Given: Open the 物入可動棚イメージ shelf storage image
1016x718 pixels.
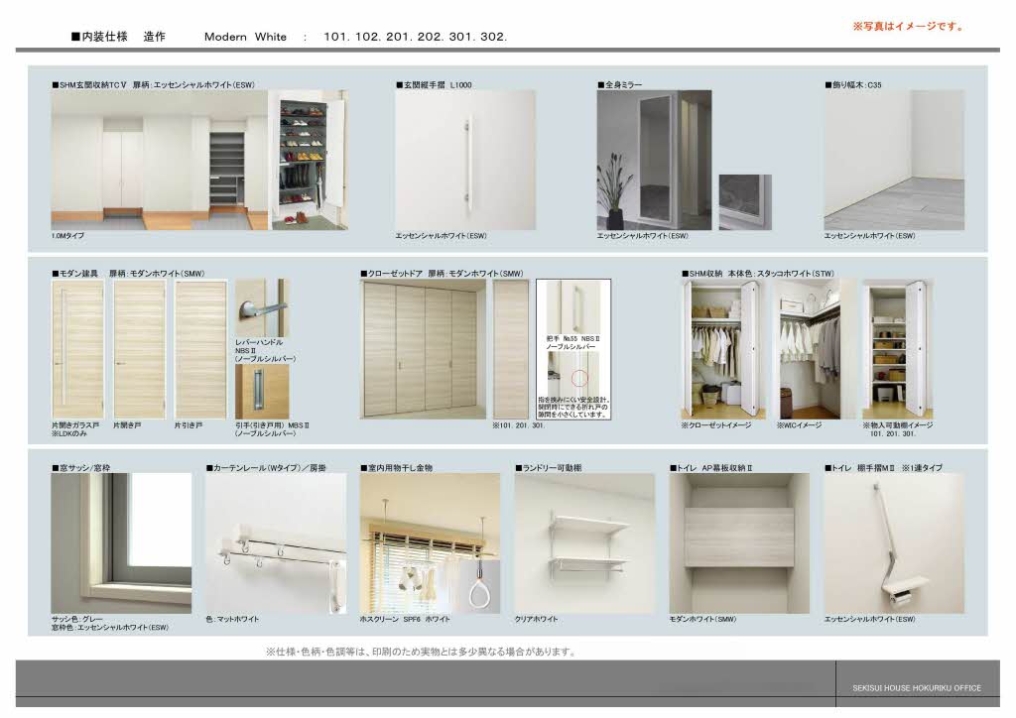Looking at the screenshot, I should point(897,347).
